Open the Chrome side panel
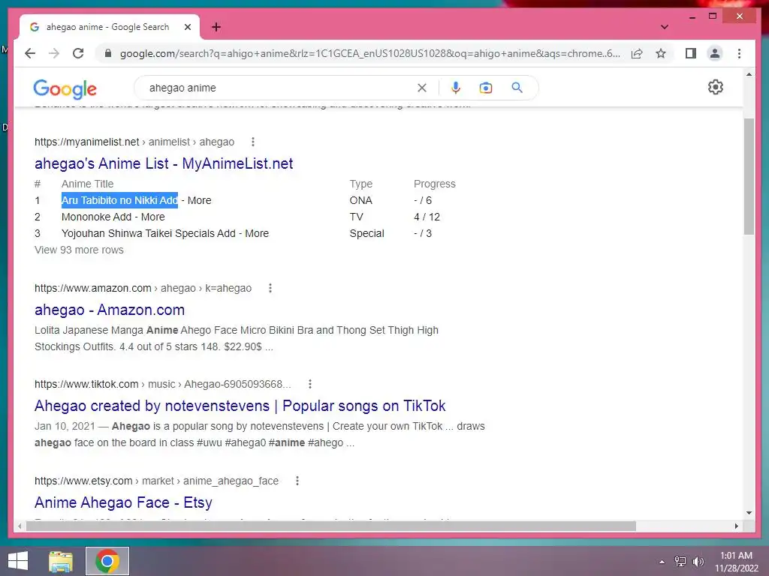 [x=691, y=53]
